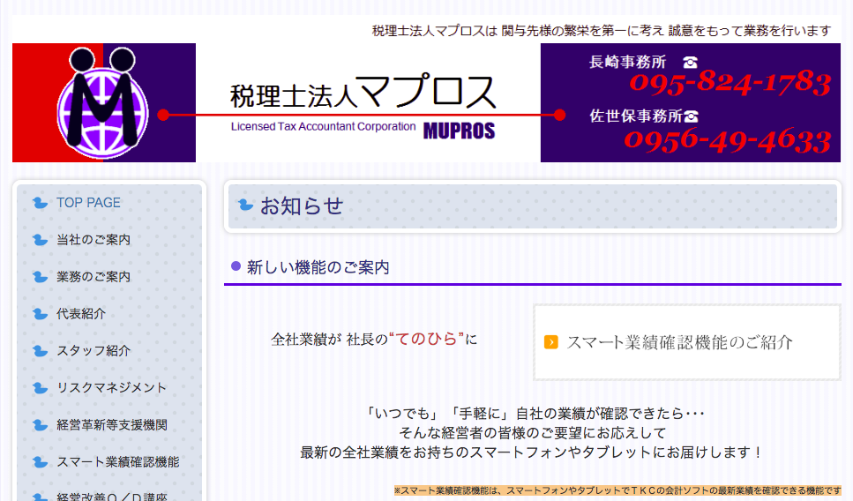Select 代表紹介 in the sidebar
853x501 pixels.
[x=81, y=314]
